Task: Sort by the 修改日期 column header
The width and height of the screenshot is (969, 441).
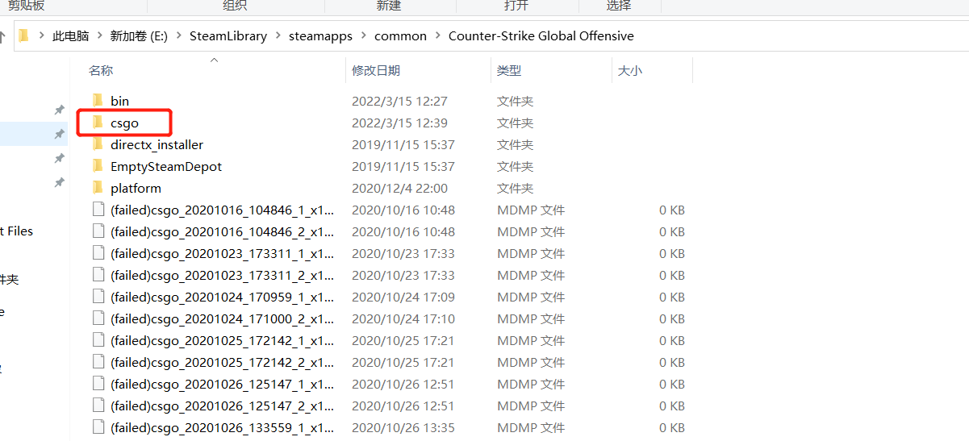Action: pyautogui.click(x=376, y=71)
